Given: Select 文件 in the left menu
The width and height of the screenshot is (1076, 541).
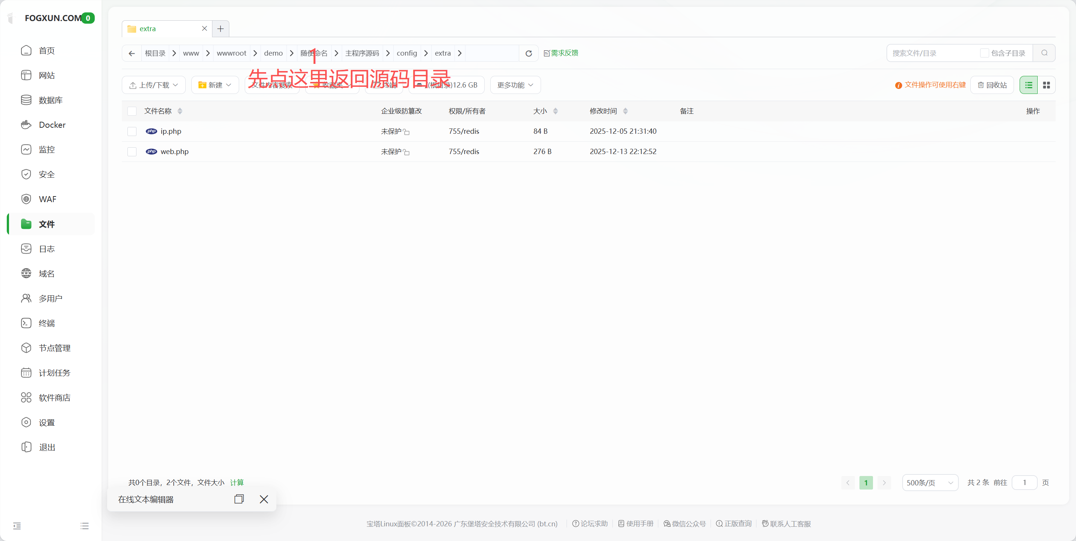Looking at the screenshot, I should coord(46,224).
